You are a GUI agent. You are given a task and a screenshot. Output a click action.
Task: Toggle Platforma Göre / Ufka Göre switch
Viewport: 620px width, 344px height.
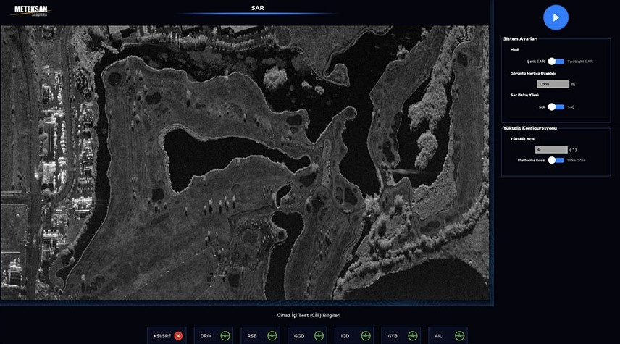(556, 160)
